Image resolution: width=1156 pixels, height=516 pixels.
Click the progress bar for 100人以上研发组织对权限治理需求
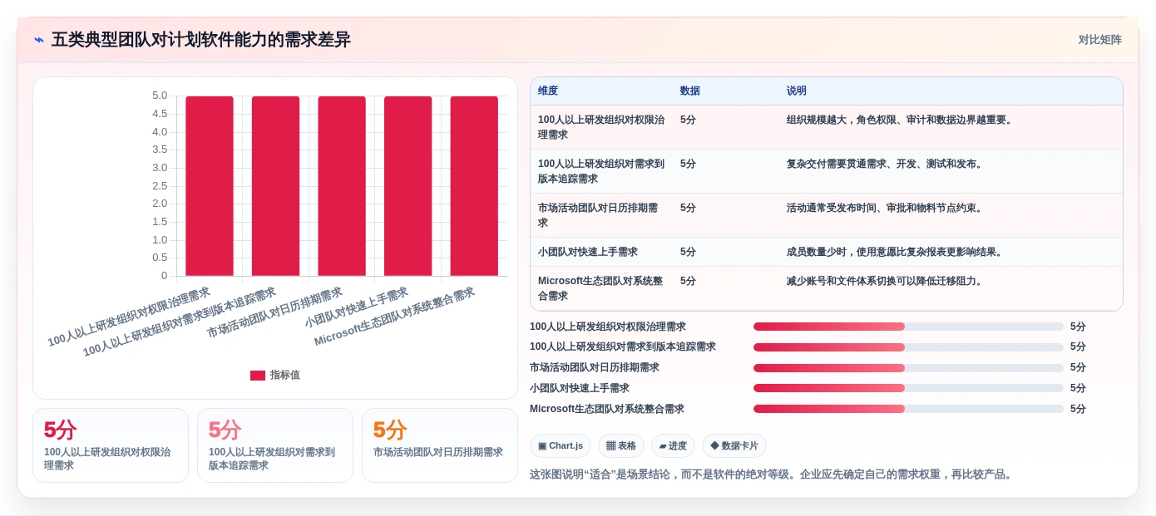908,327
